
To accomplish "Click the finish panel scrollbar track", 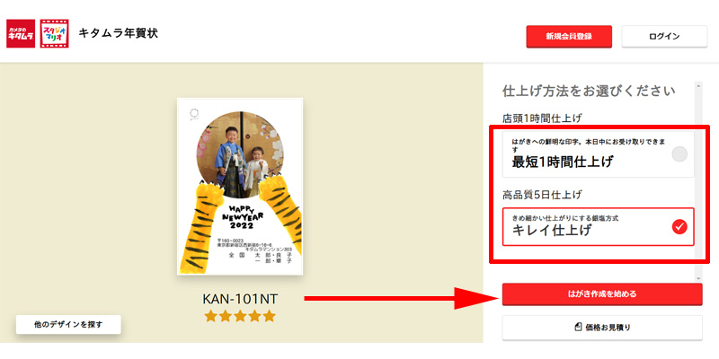I will coord(698,182).
